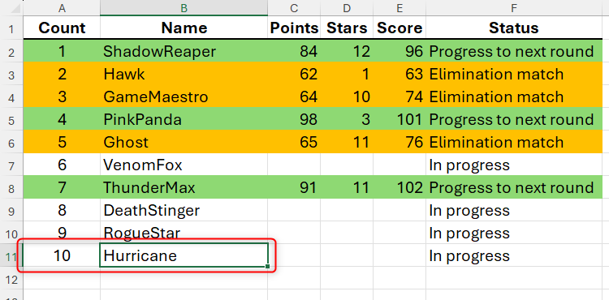The width and height of the screenshot is (609, 300).
Task: Select column A header
Action: coord(62,8)
